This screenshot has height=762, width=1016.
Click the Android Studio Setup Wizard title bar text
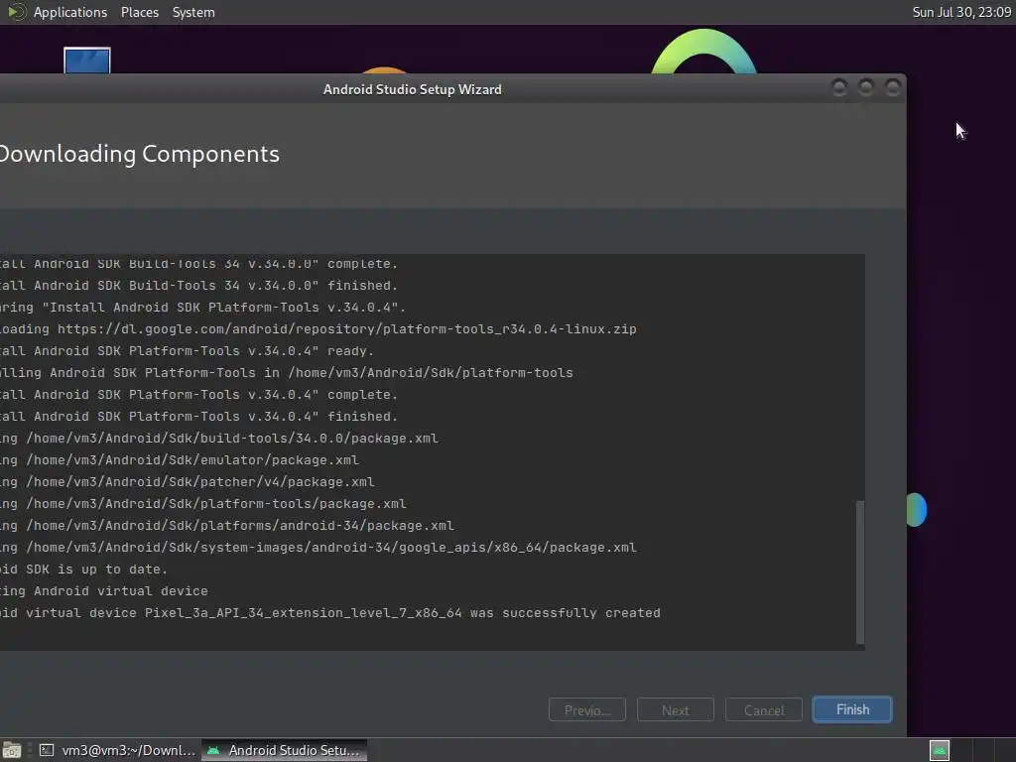[x=412, y=89]
